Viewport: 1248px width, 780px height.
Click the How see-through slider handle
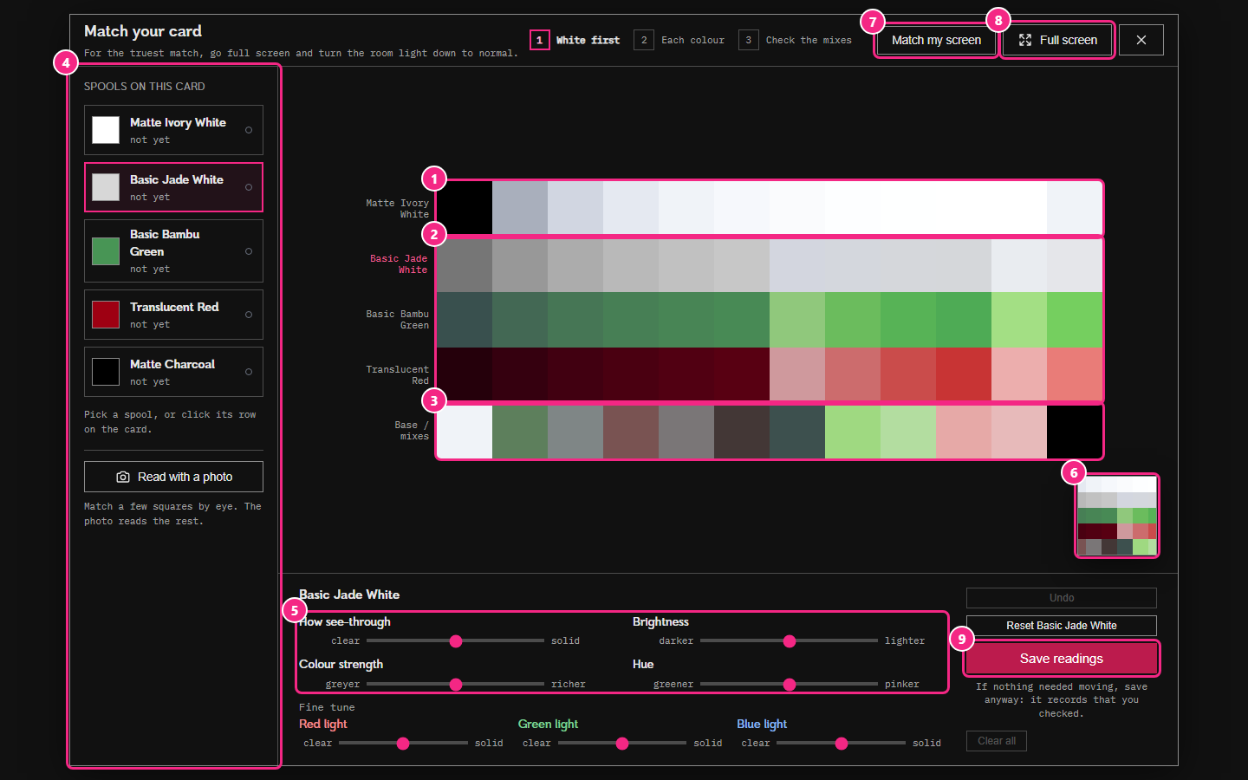click(x=456, y=641)
